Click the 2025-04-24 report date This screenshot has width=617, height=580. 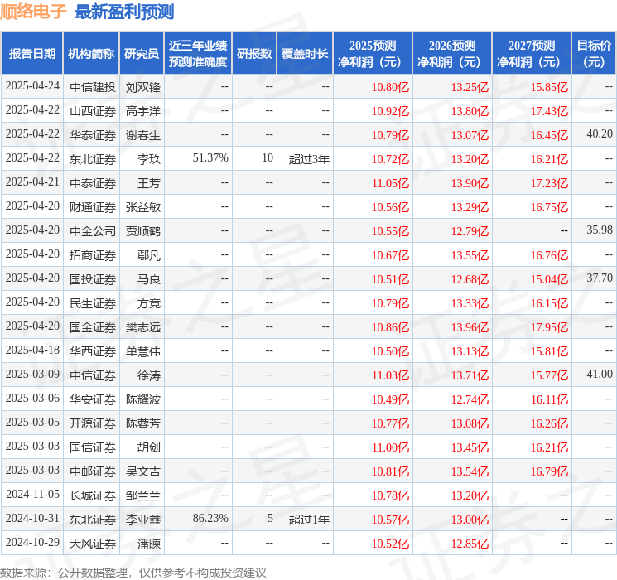click(x=32, y=86)
